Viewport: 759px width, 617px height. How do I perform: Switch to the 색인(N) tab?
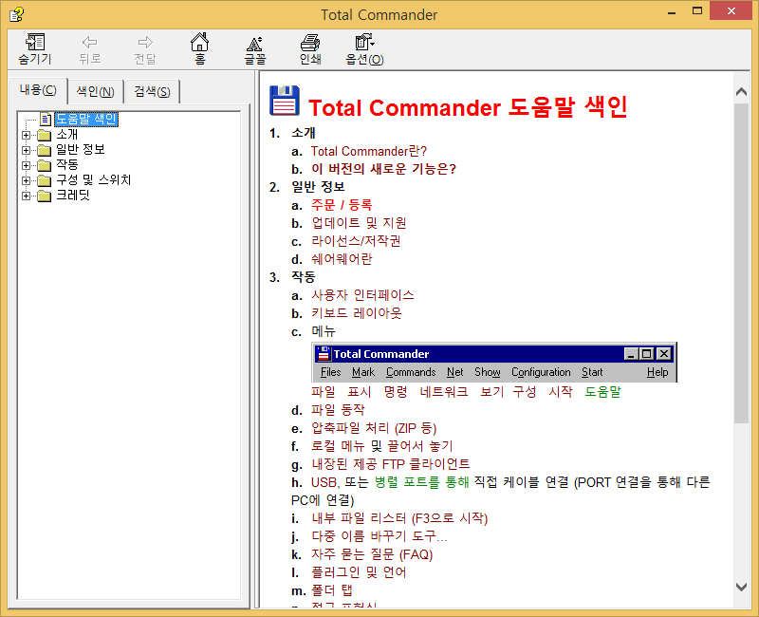coord(96,91)
